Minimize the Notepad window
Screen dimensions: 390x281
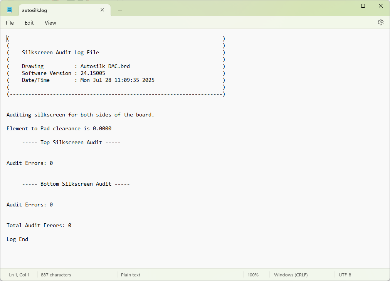[345, 6]
